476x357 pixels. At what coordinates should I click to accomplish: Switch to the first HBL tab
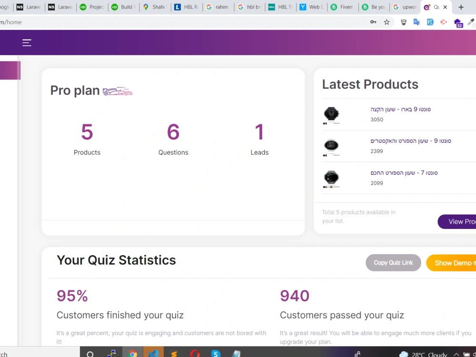(x=187, y=7)
